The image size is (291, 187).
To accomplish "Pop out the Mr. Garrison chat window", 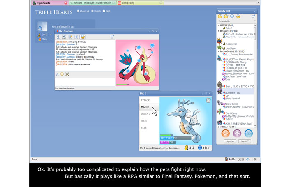I will [x=112, y=37].
